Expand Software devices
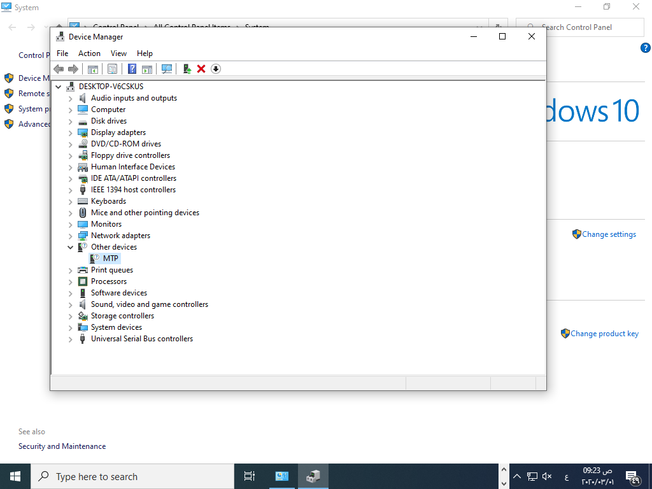The image size is (652, 489). (x=70, y=294)
